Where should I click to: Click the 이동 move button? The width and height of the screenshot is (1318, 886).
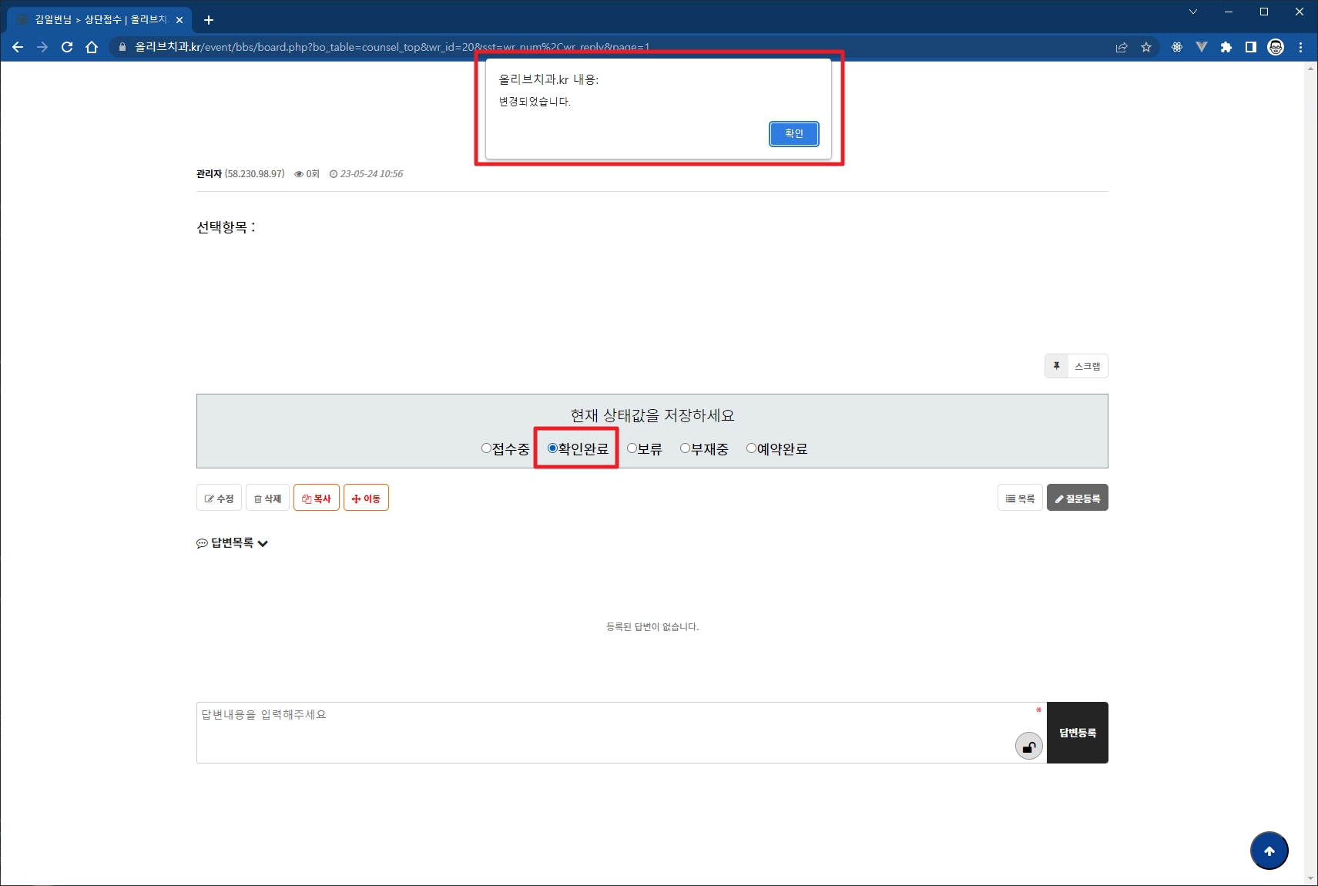(x=366, y=498)
